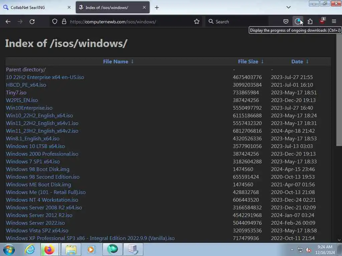Download Windows Me (101 - Retail Full).iso
Screen dimensions: 342x256
pos(46,192)
